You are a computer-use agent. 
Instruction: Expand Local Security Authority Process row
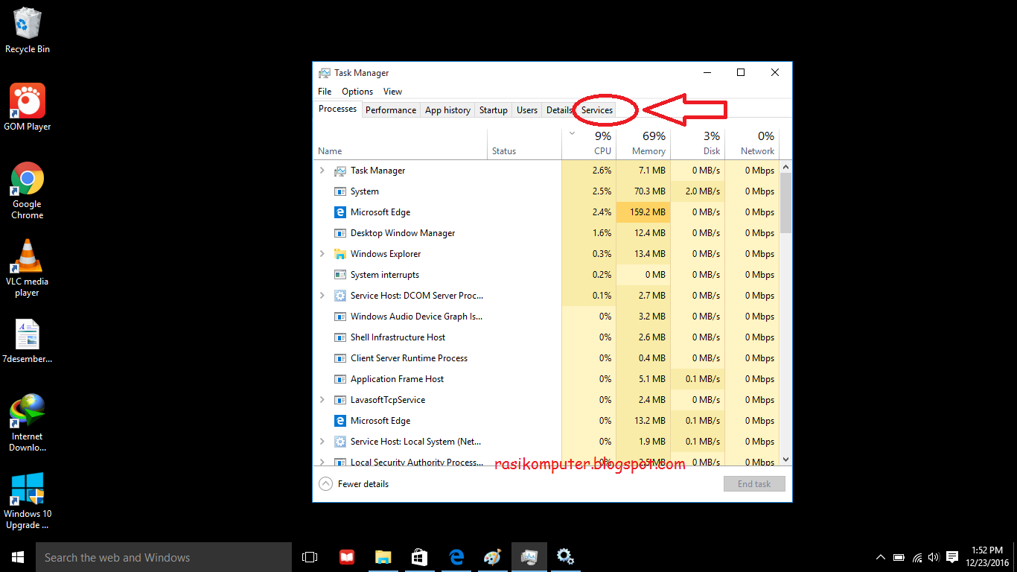tap(322, 463)
